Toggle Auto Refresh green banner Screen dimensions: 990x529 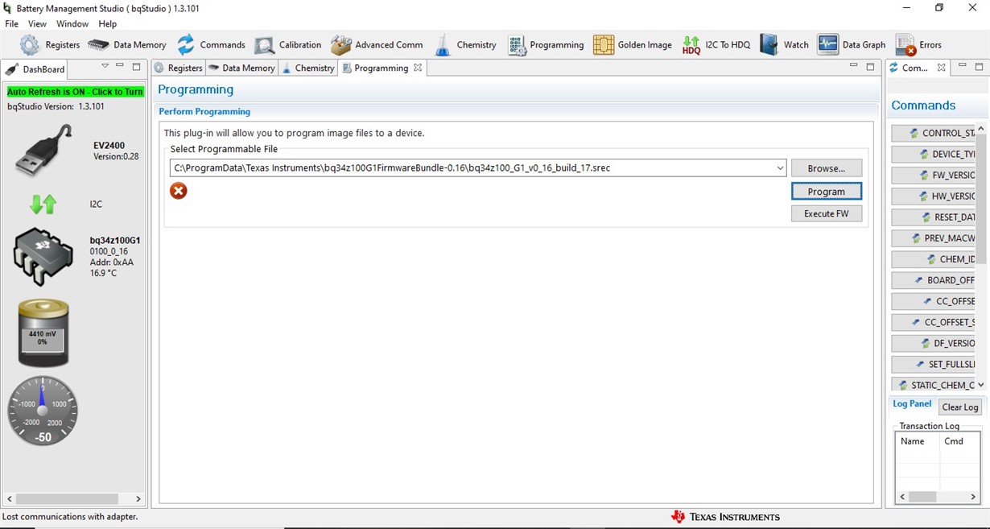coord(75,92)
